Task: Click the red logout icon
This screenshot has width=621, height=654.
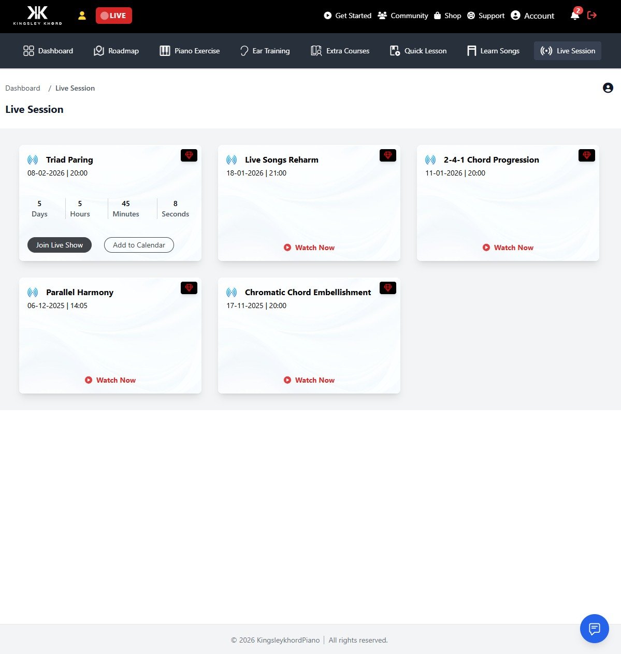Action: (x=592, y=16)
